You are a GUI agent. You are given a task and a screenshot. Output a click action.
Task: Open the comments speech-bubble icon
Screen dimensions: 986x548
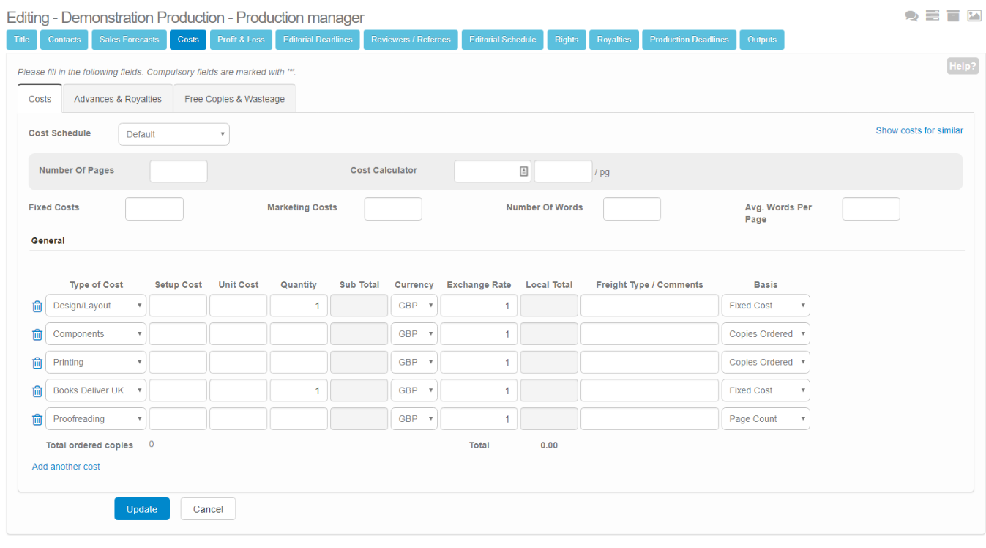click(911, 15)
